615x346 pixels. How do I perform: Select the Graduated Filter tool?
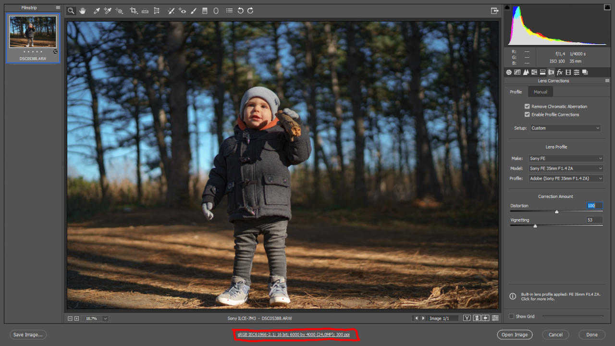click(205, 11)
